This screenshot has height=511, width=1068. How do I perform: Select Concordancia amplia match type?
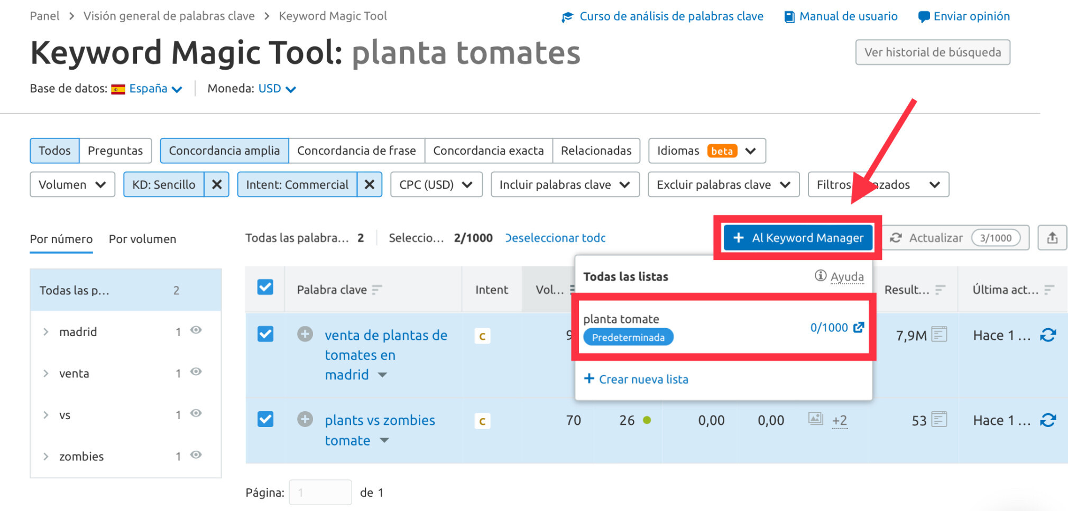[224, 151]
